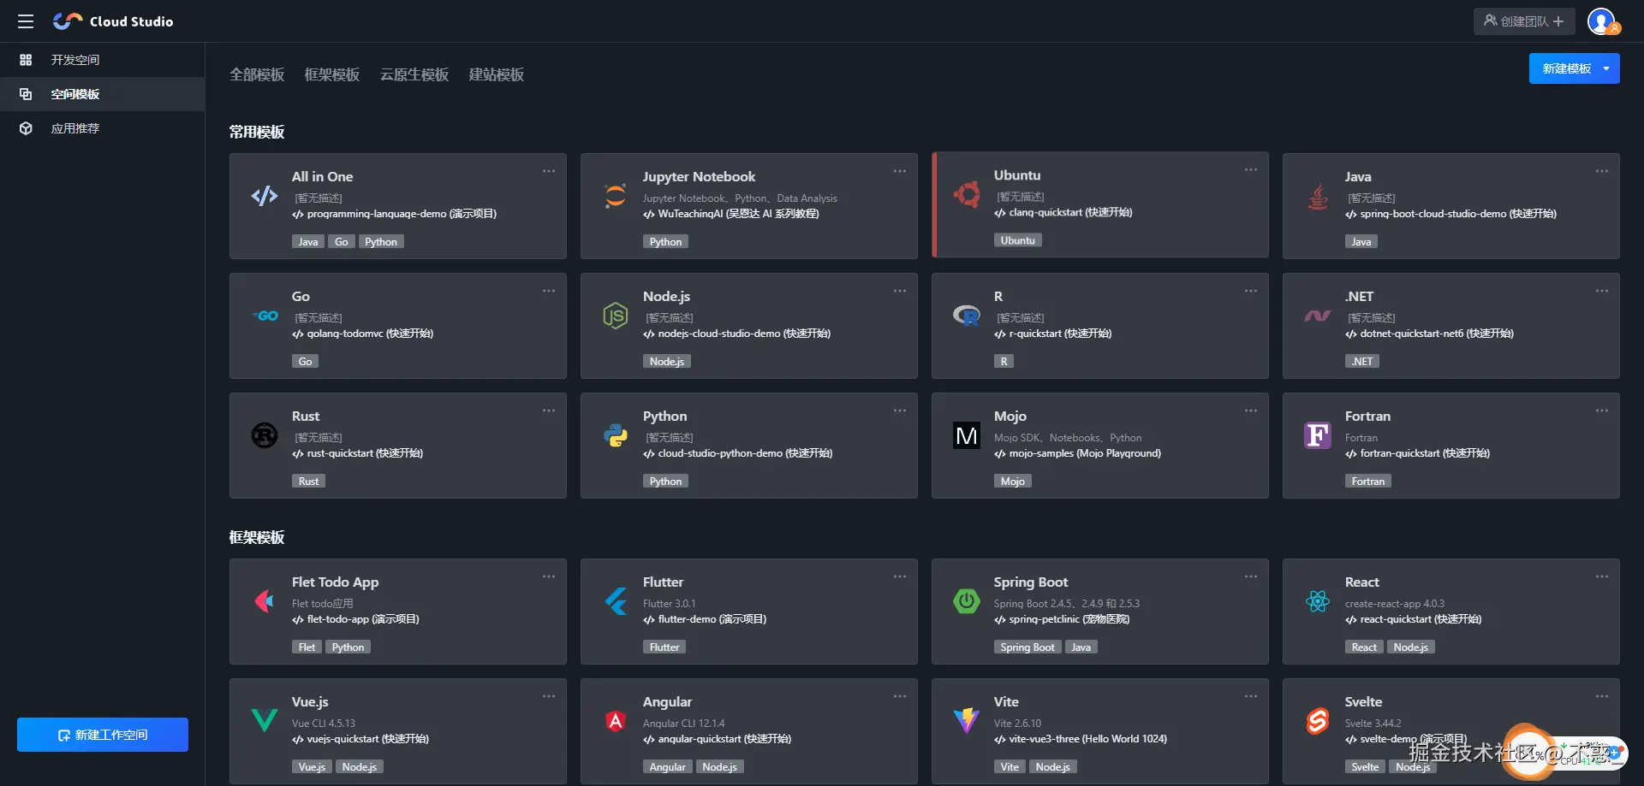
Task: Open more options for Java template
Action: coord(1602,171)
